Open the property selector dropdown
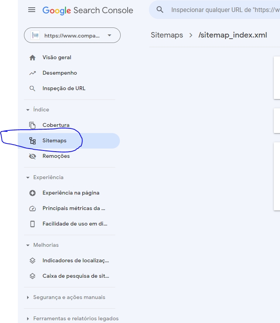 (72, 36)
